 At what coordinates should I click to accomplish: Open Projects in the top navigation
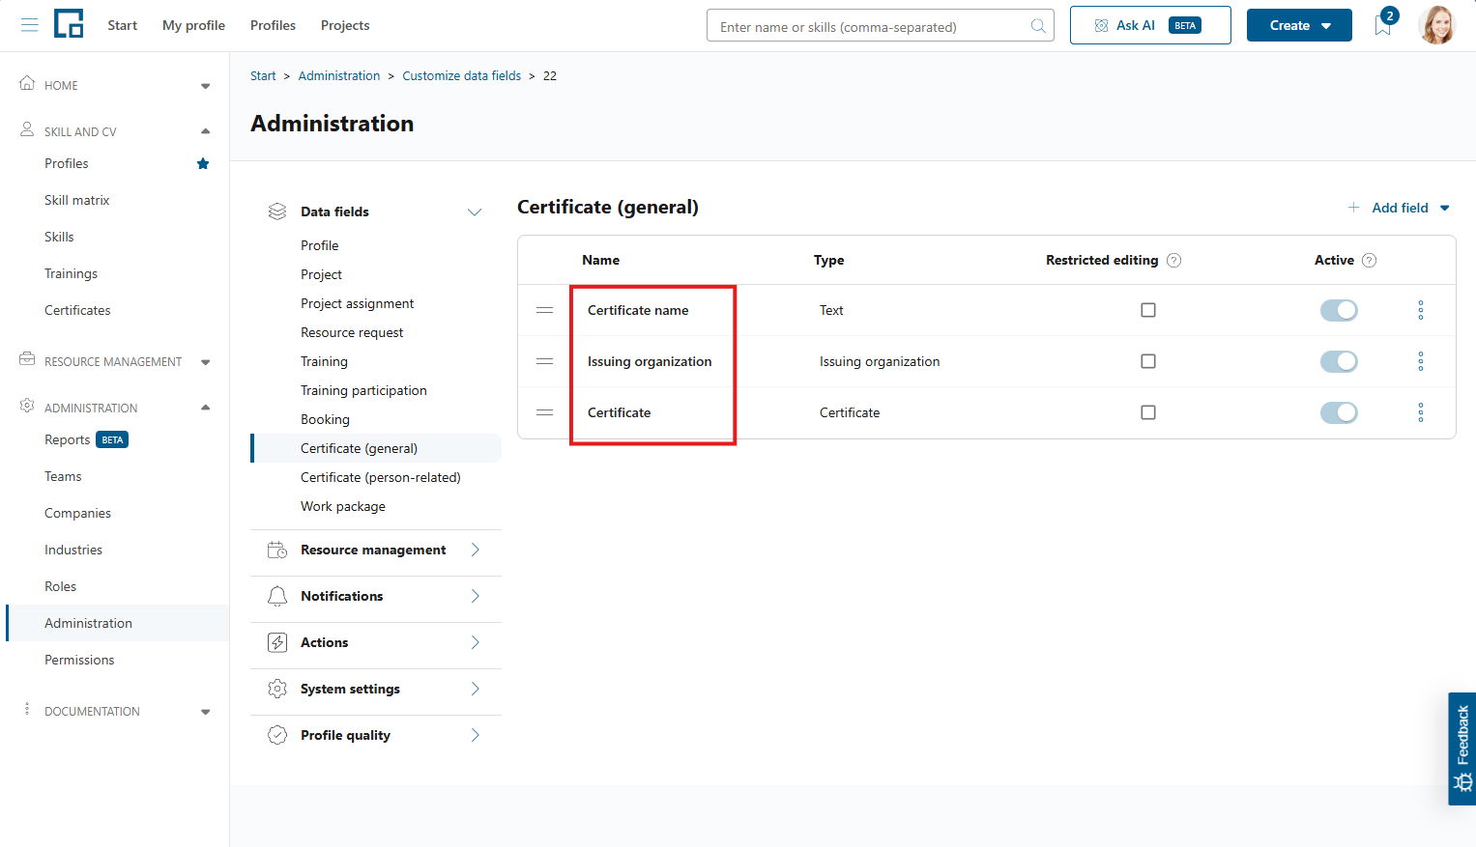(345, 25)
